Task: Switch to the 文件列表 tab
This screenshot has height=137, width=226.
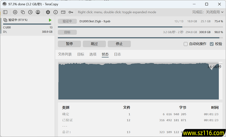Action: (x=65, y=54)
